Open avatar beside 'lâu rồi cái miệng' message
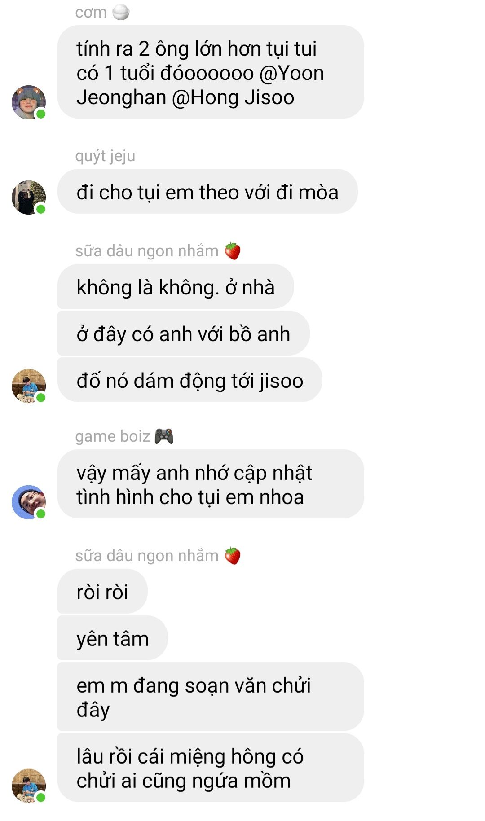 [29, 786]
